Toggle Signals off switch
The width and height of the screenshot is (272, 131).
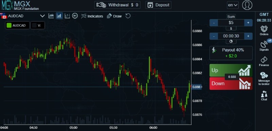tap(269, 40)
